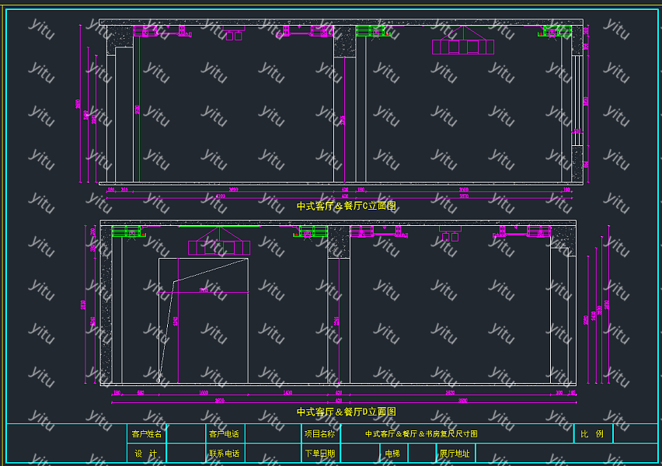662x466 pixels.
Task: Select the 电梯 label cell
Action: pos(392,454)
